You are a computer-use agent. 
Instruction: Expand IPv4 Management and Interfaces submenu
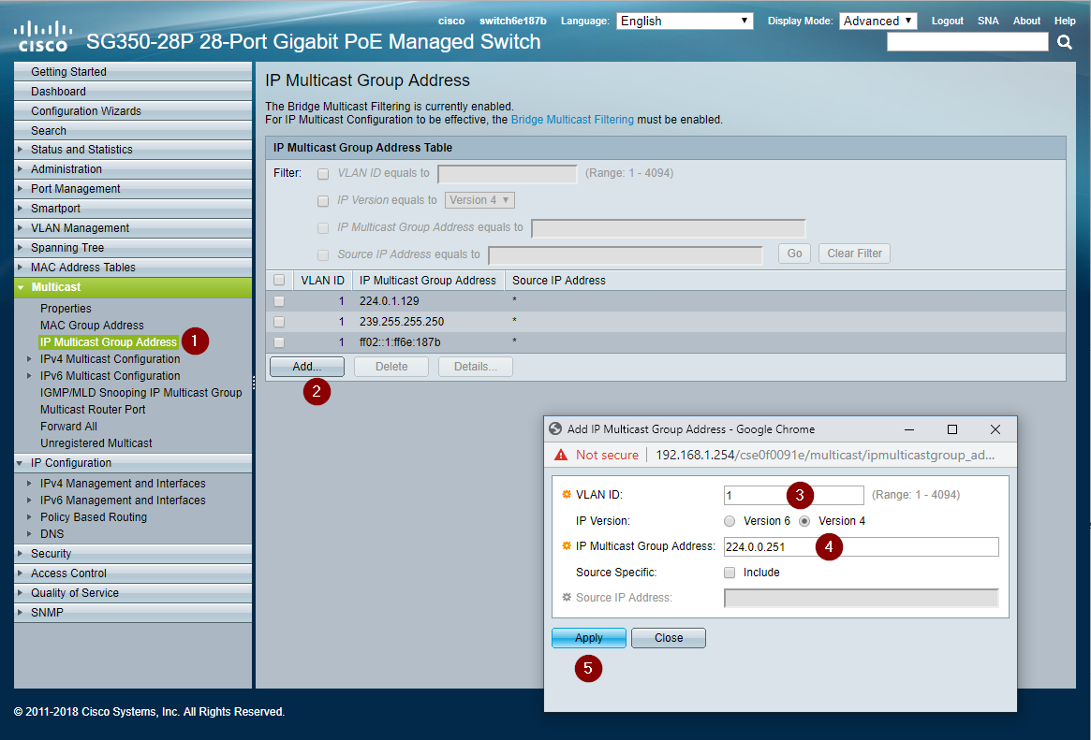(29, 484)
